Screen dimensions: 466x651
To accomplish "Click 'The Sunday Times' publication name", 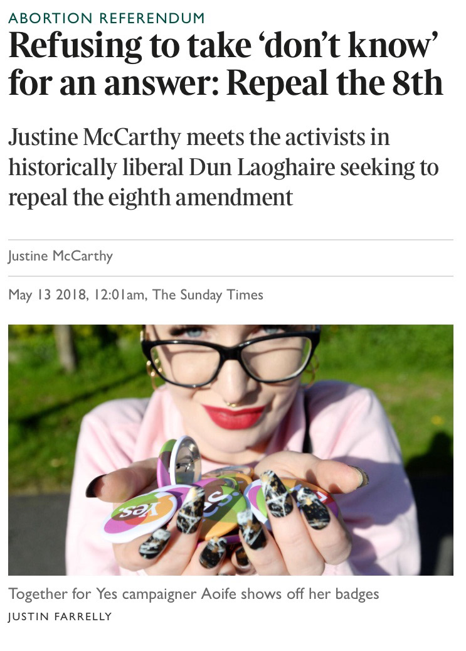I will tap(208, 295).
